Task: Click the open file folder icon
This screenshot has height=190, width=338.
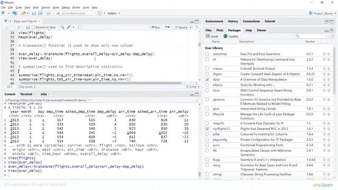Action: (x=23, y=13)
